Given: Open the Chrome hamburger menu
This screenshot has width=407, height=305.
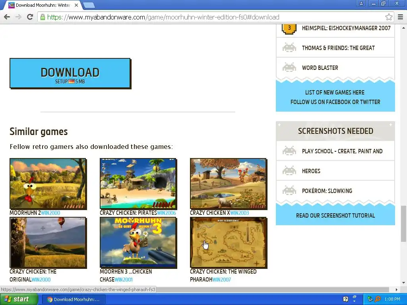Looking at the screenshot, I should [401, 17].
